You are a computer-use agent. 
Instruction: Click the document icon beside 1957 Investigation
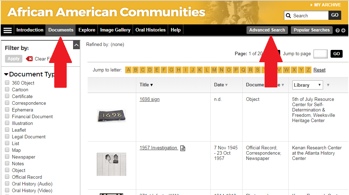183,148
